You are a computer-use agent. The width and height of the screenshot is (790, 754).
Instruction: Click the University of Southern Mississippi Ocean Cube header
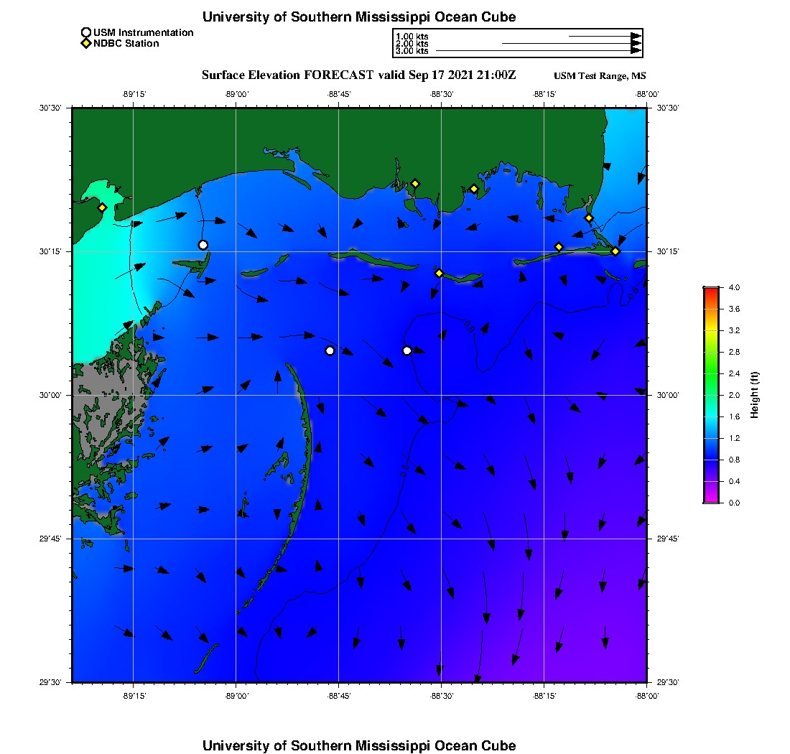point(358,17)
